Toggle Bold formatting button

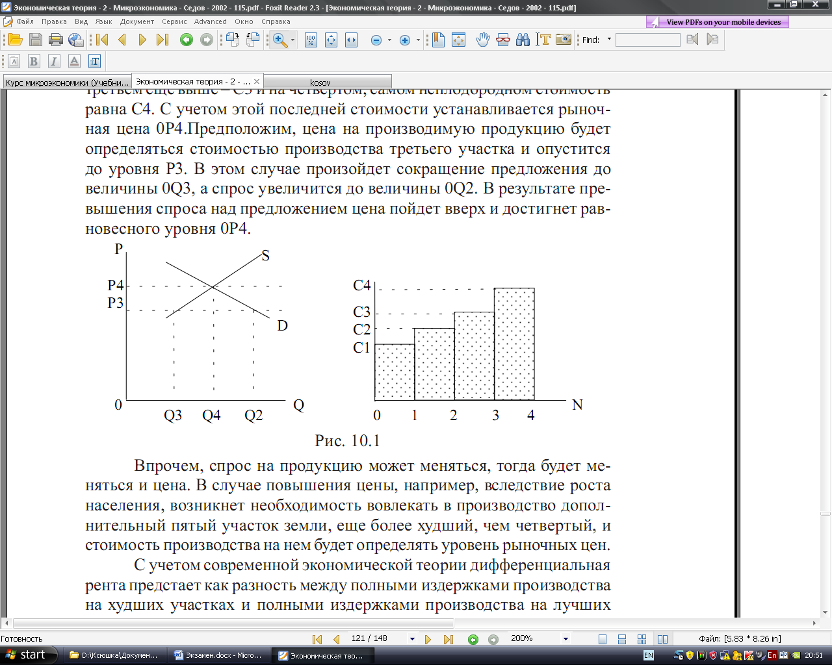(34, 61)
